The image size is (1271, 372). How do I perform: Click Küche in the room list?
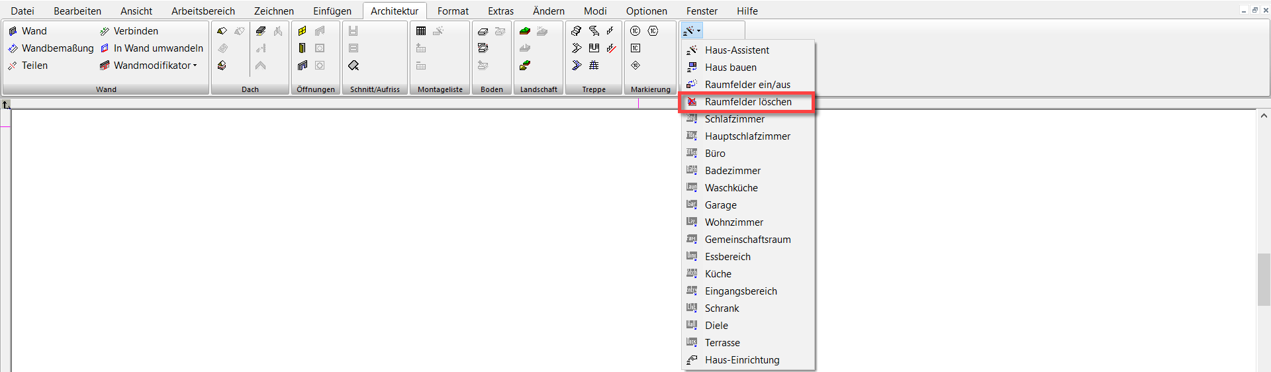(748, 274)
